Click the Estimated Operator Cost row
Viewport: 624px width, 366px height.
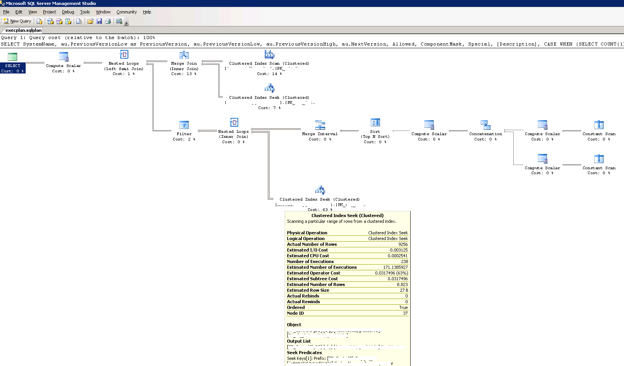(347, 273)
